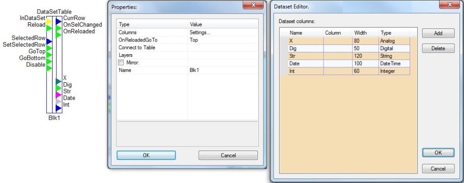Select the OnReloadedGoTo 'Top' value cell
Screen dimensions: 464x183
click(x=223, y=40)
